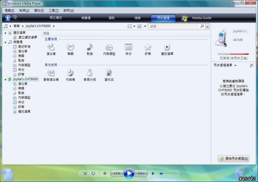This screenshot has width=258, height=182.
Task: Collapse the 播放清單 tree node
Action: pyautogui.click(x=5, y=33)
